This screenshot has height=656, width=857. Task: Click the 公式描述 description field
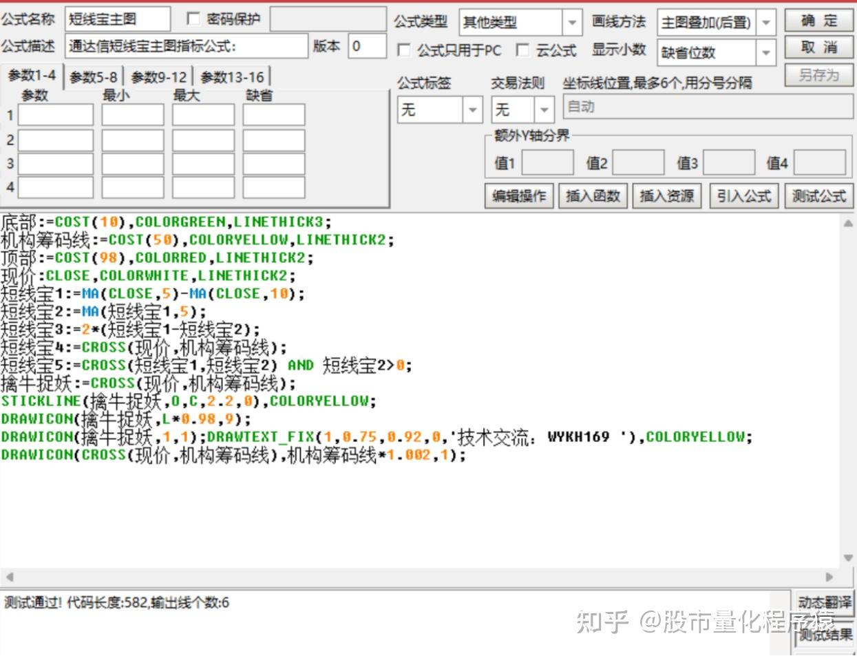click(x=187, y=46)
